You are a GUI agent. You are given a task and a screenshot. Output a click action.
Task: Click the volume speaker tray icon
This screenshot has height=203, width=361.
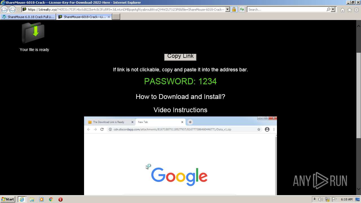tap(321, 199)
